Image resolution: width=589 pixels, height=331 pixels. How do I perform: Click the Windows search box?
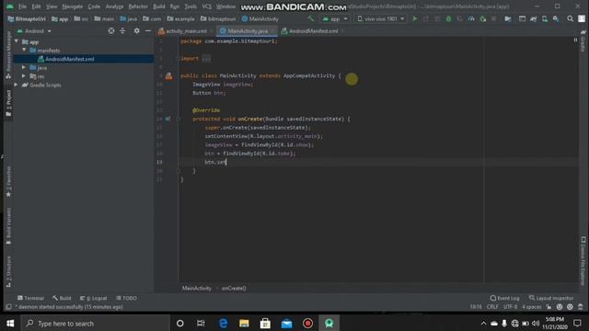pyautogui.click(x=96, y=323)
